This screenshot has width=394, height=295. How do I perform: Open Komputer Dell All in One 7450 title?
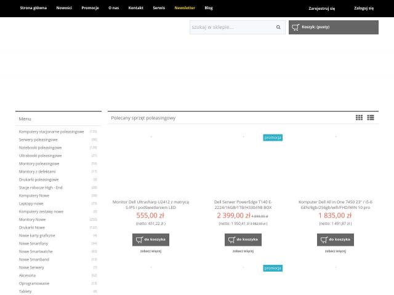pyautogui.click(x=336, y=205)
